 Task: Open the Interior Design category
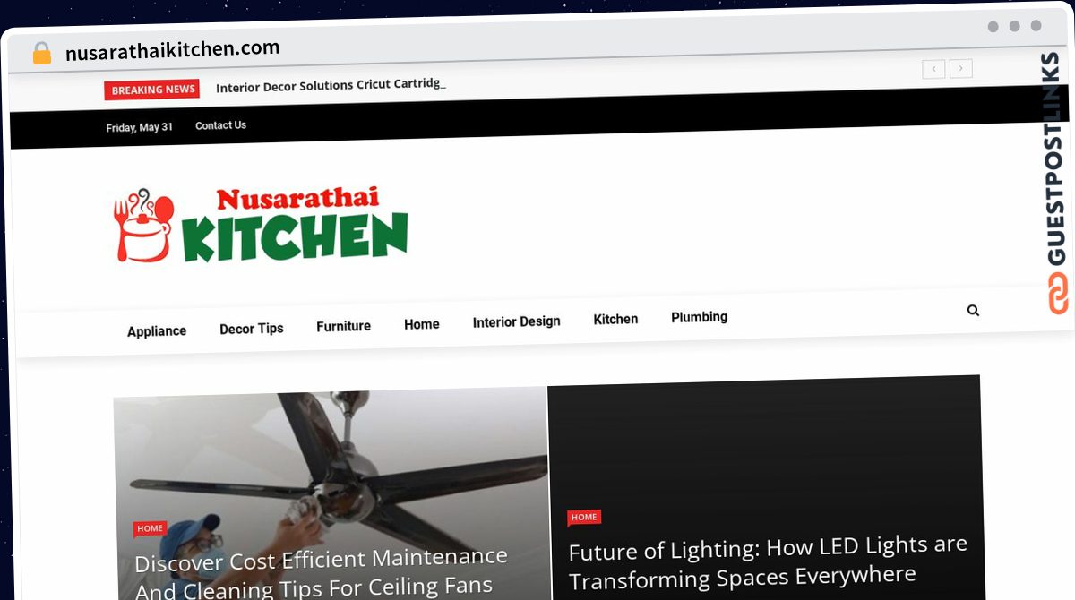516,321
